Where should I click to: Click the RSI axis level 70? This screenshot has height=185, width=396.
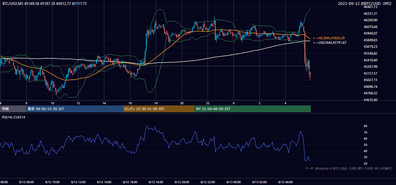click(365, 132)
